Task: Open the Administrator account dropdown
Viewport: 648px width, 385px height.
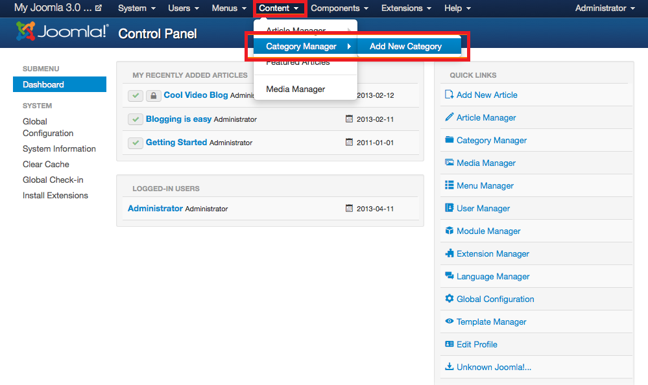Action: point(605,8)
